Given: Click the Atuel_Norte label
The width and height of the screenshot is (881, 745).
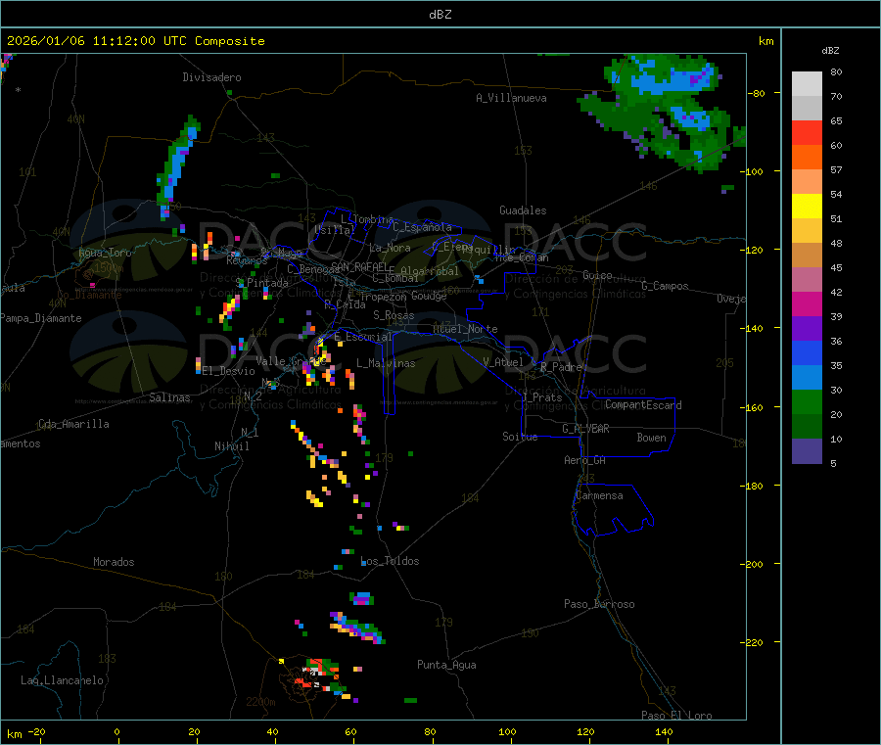Looking at the screenshot, I should click(465, 329).
